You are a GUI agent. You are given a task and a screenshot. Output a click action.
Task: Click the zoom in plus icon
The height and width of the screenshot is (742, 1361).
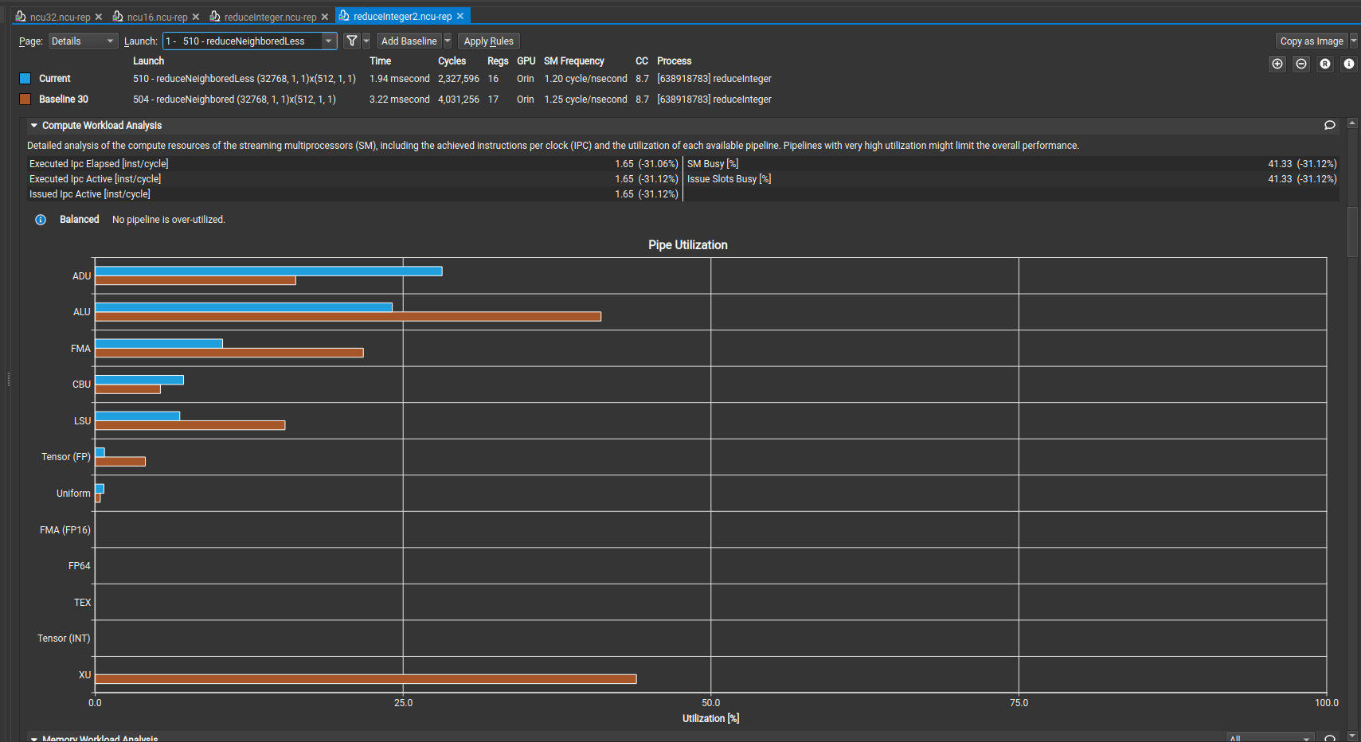[x=1277, y=64]
